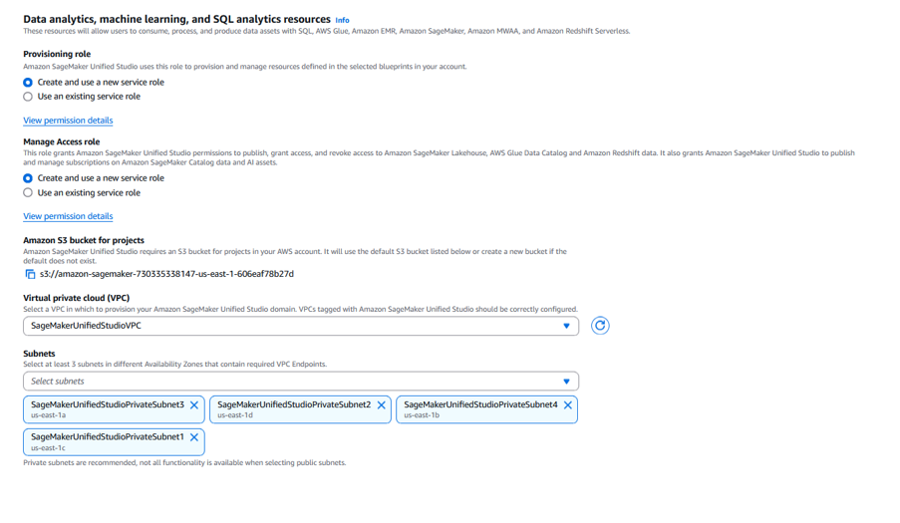Refresh the VPC list
Screen dimensions: 900x523
tap(600, 326)
